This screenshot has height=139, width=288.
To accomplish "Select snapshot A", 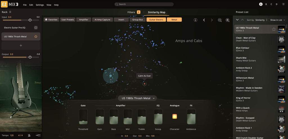I will 261,4.
